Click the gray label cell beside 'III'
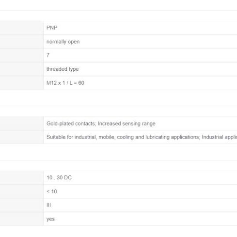 point(22,205)
